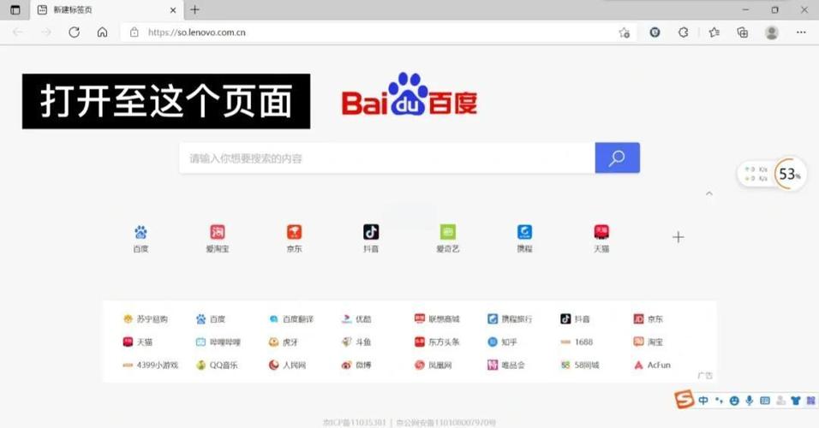The image size is (819, 428).
Task: Add this page to favorites star icon
Action: pos(625,33)
